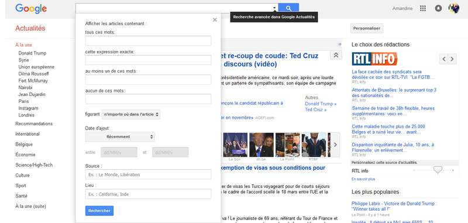
Task: Focus the 'aucun de ces mots' field
Action: pyautogui.click(x=148, y=99)
